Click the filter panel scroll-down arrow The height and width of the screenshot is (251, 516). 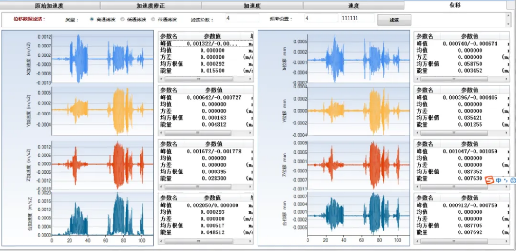[x=508, y=23]
